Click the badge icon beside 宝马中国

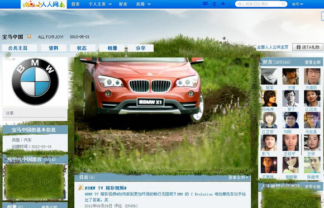pos(30,36)
